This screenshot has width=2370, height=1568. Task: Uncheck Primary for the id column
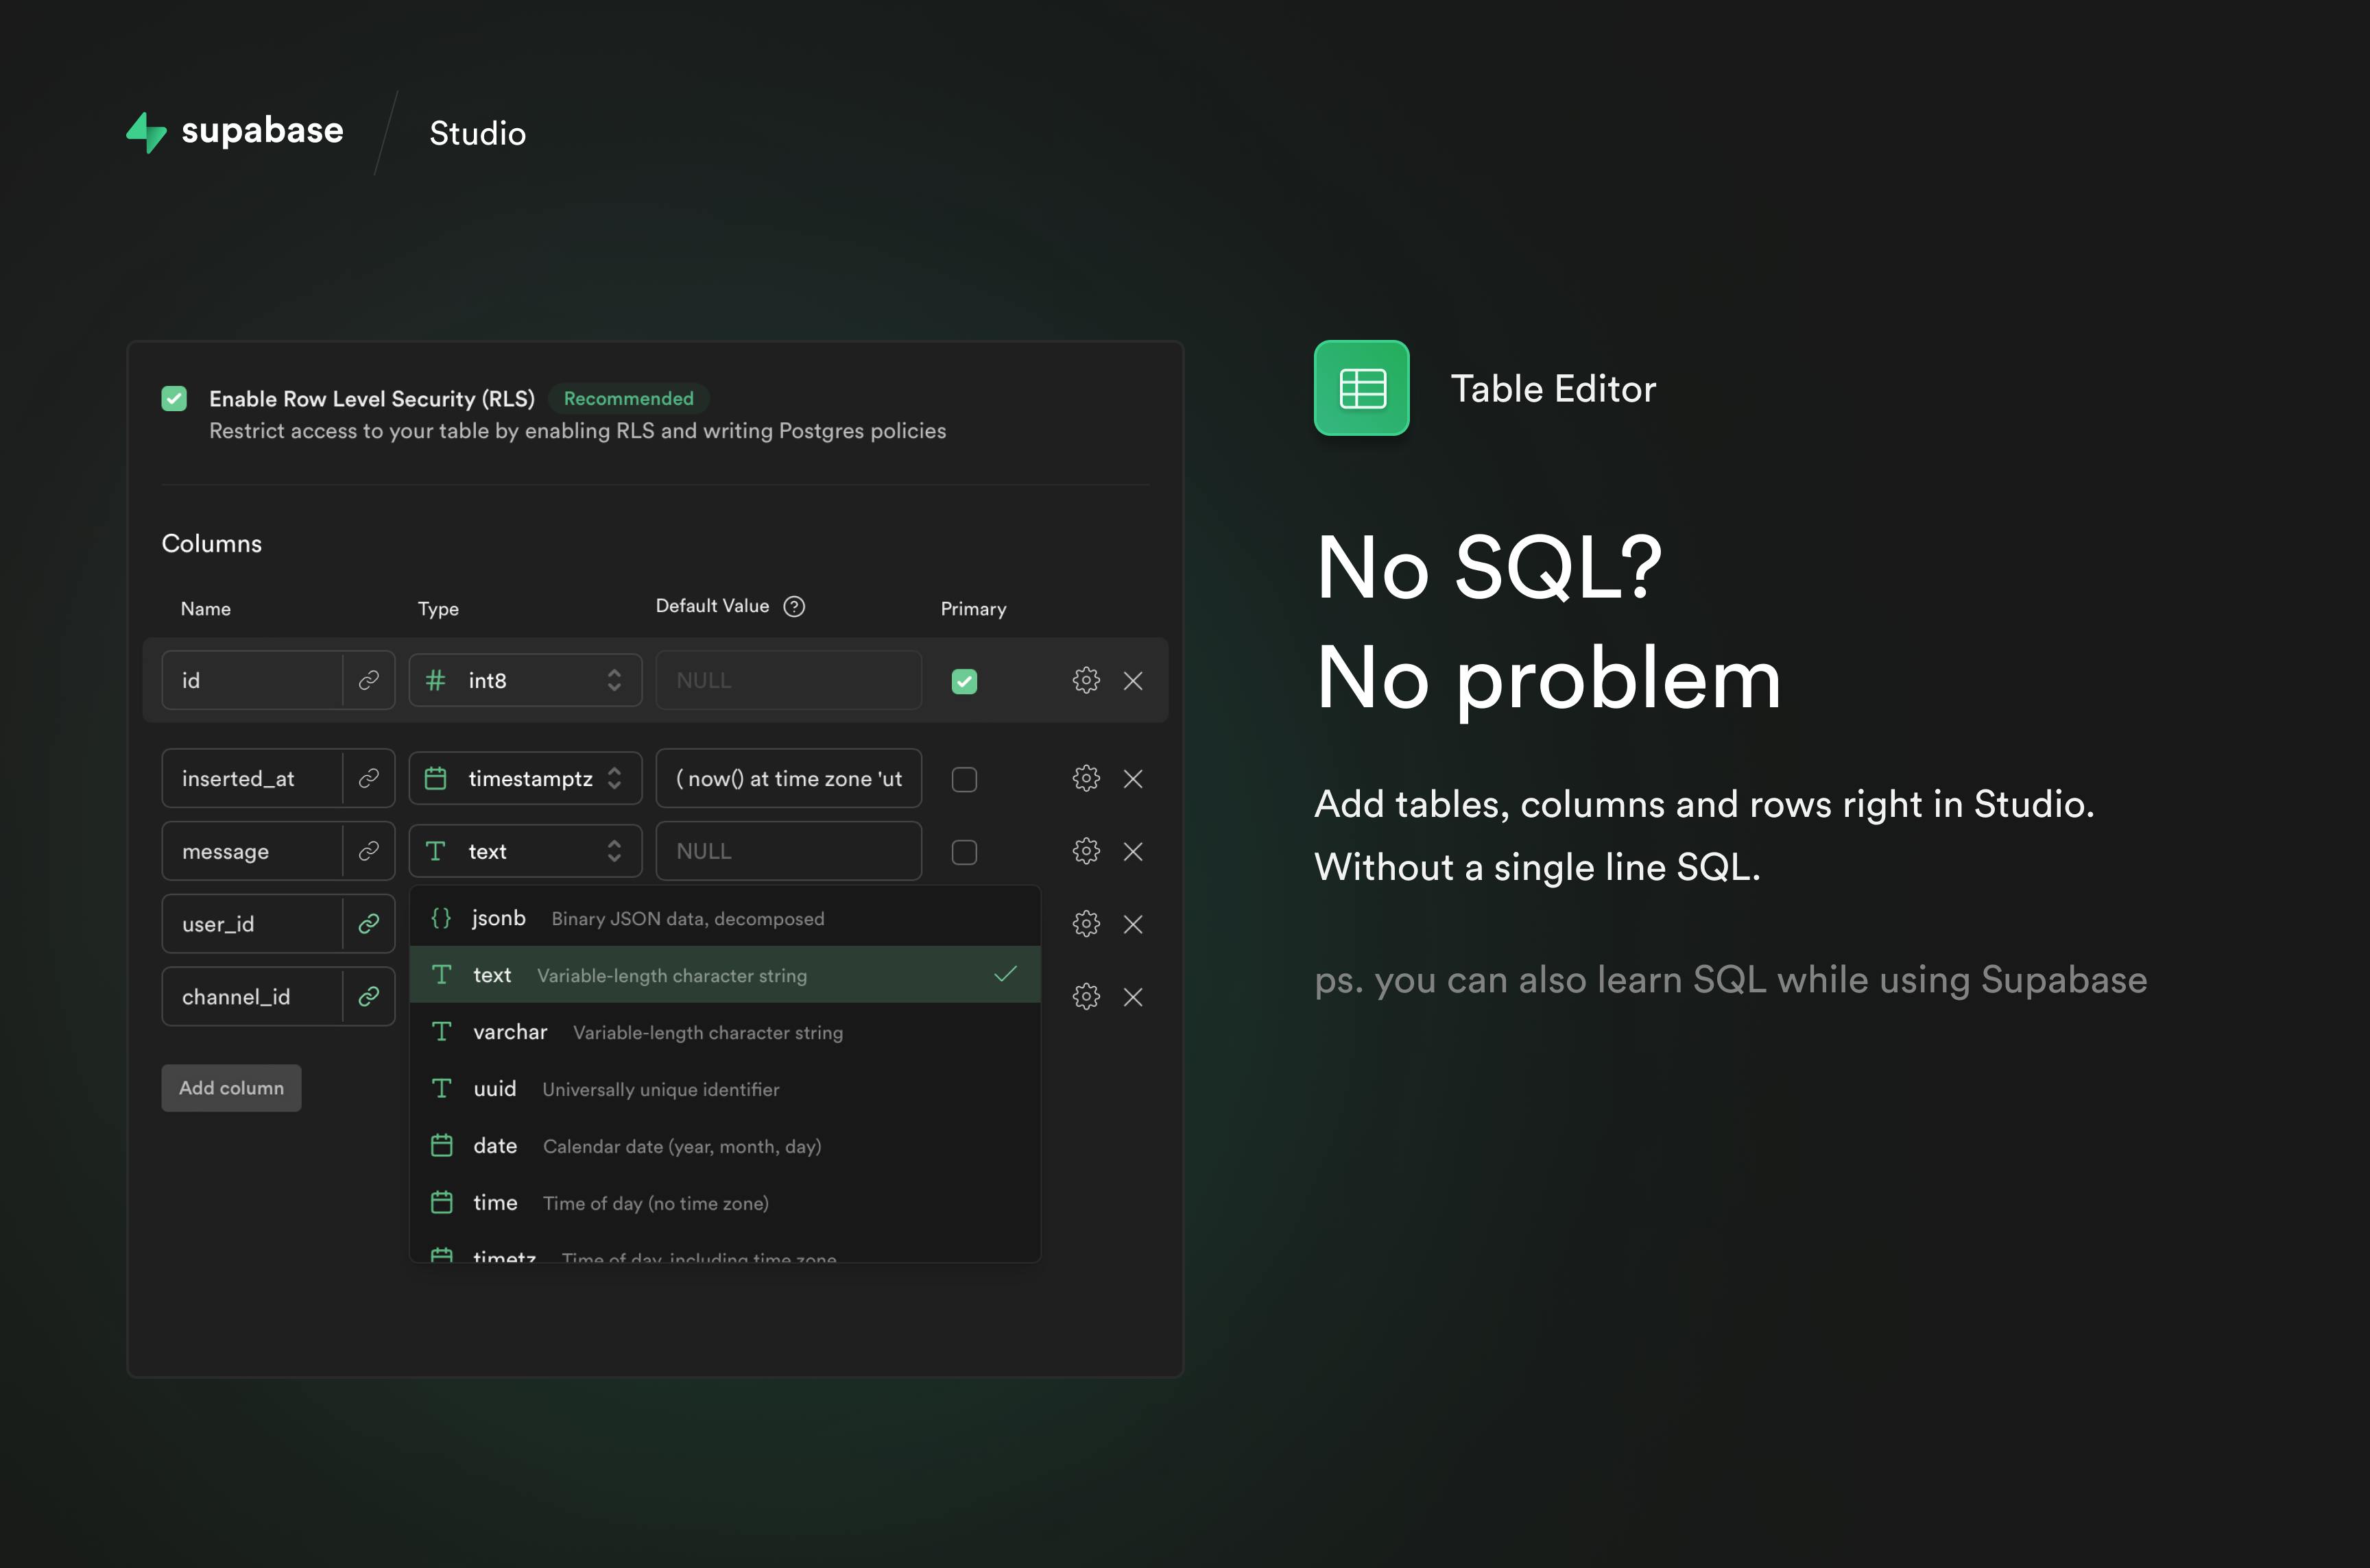pos(964,681)
